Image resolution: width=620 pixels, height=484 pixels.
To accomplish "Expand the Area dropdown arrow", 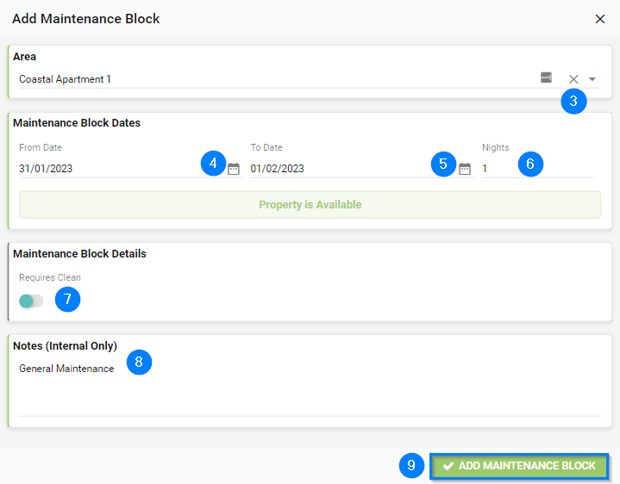I will (x=592, y=79).
